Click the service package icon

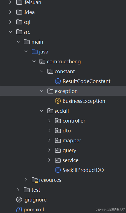coord(58,160)
